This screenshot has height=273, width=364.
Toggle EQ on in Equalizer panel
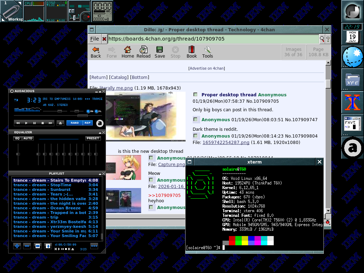coord(17,138)
